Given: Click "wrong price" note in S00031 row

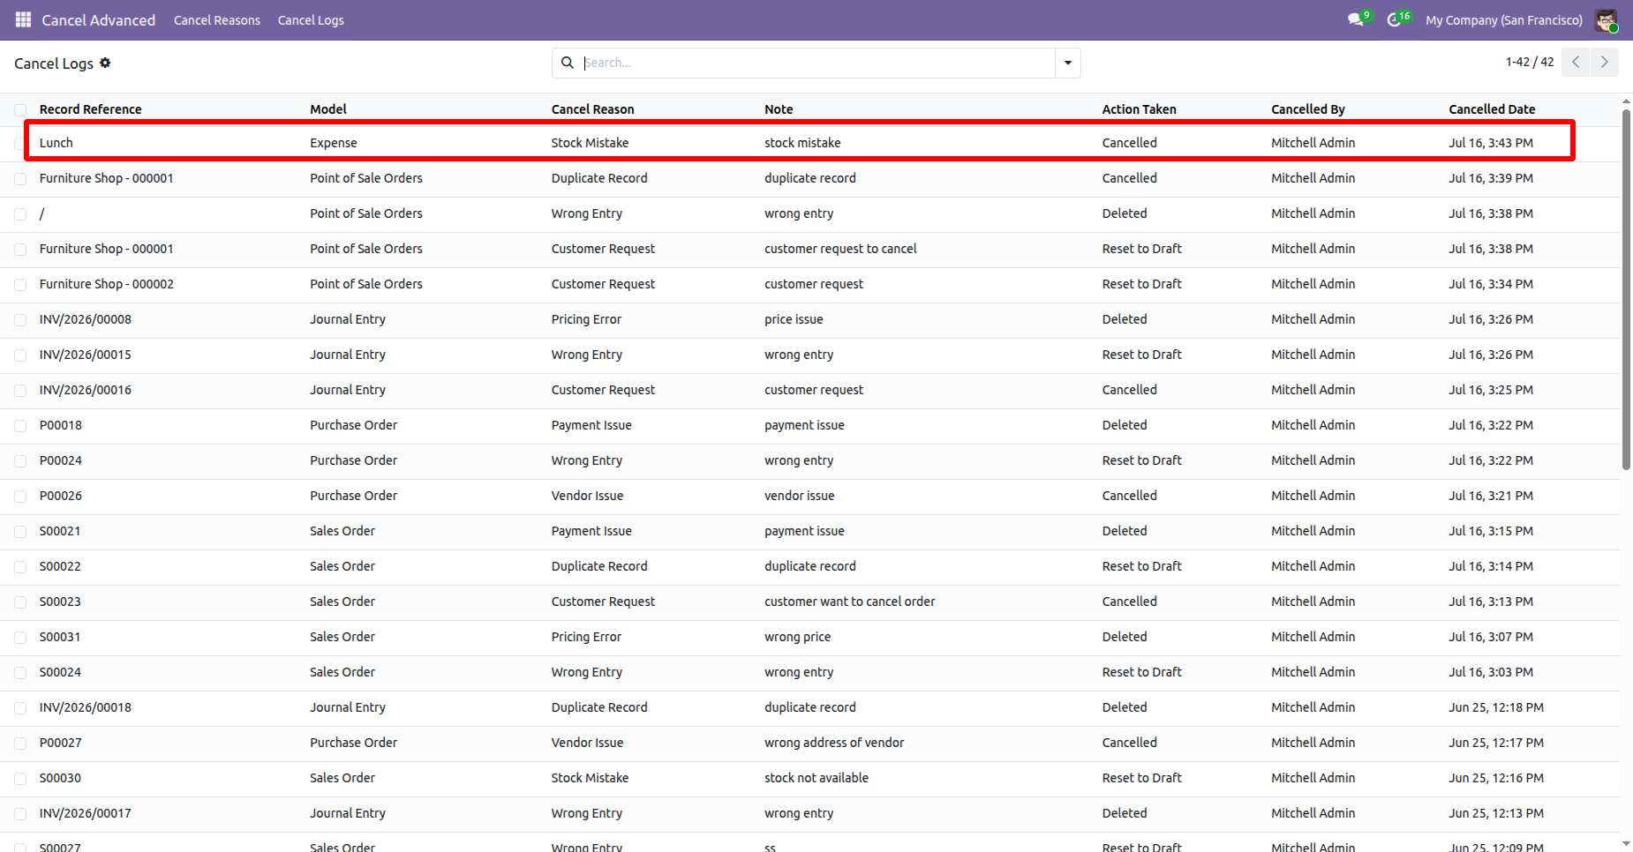Looking at the screenshot, I should [x=797, y=637].
